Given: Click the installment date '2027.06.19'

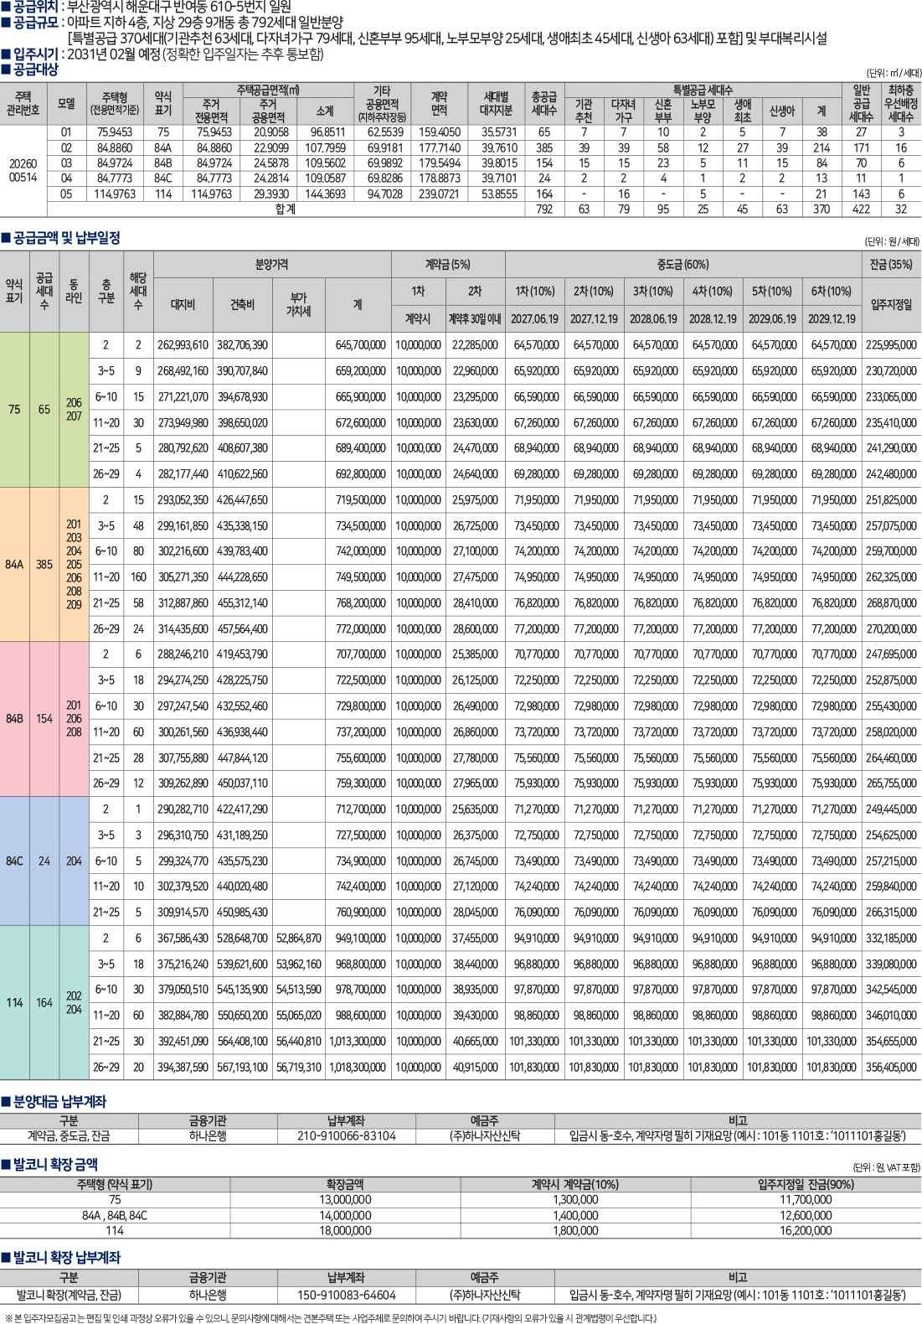Looking at the screenshot, I should pos(535,318).
